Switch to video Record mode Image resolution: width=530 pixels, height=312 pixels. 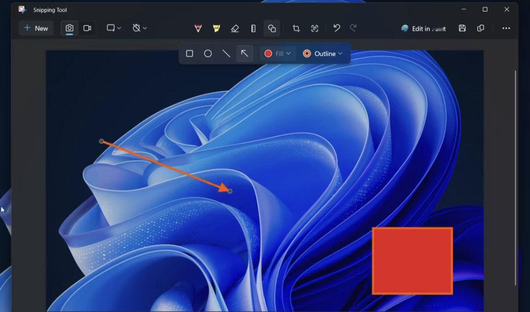click(x=87, y=28)
